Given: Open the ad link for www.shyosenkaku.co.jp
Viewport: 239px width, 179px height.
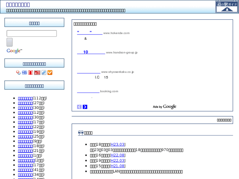Looking at the screenshot, I should (x=88, y=72).
